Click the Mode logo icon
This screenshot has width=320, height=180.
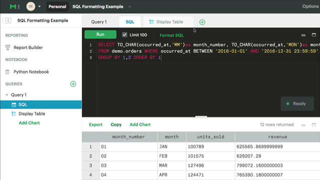13,6
